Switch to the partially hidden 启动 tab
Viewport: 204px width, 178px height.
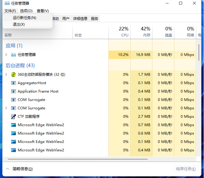[56, 19]
